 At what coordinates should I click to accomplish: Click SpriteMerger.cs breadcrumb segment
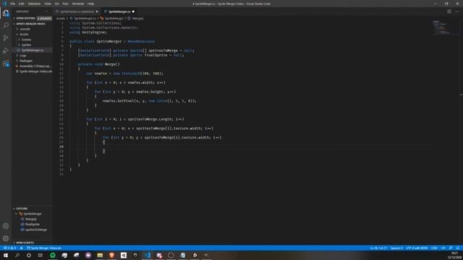pos(85,18)
